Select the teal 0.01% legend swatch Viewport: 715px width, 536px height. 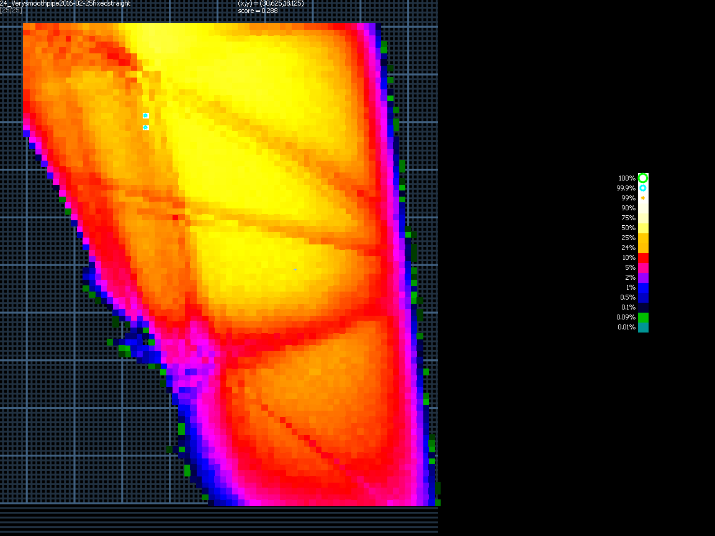coord(643,327)
